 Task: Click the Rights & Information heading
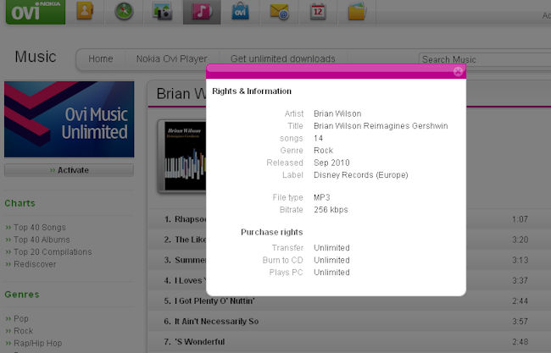tap(252, 91)
